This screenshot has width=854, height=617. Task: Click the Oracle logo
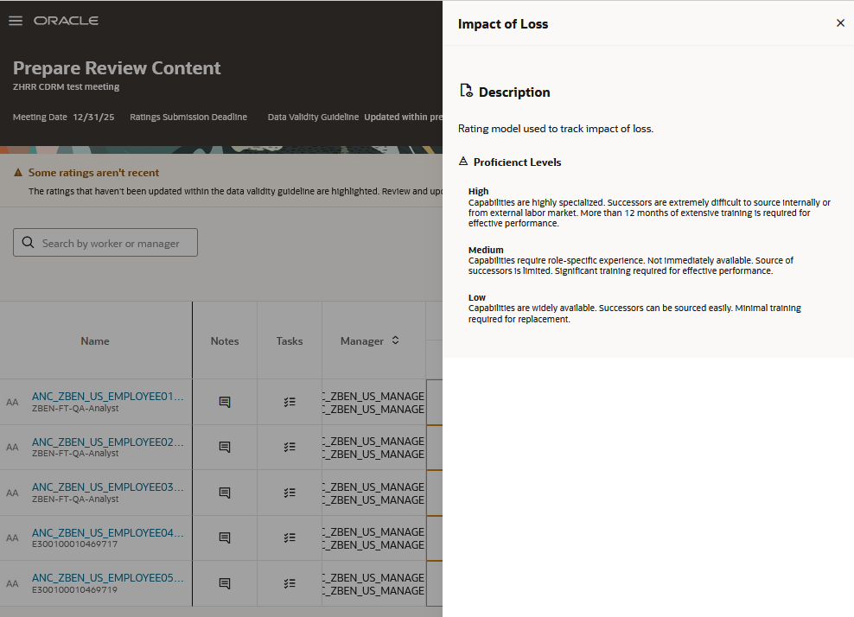click(x=66, y=21)
